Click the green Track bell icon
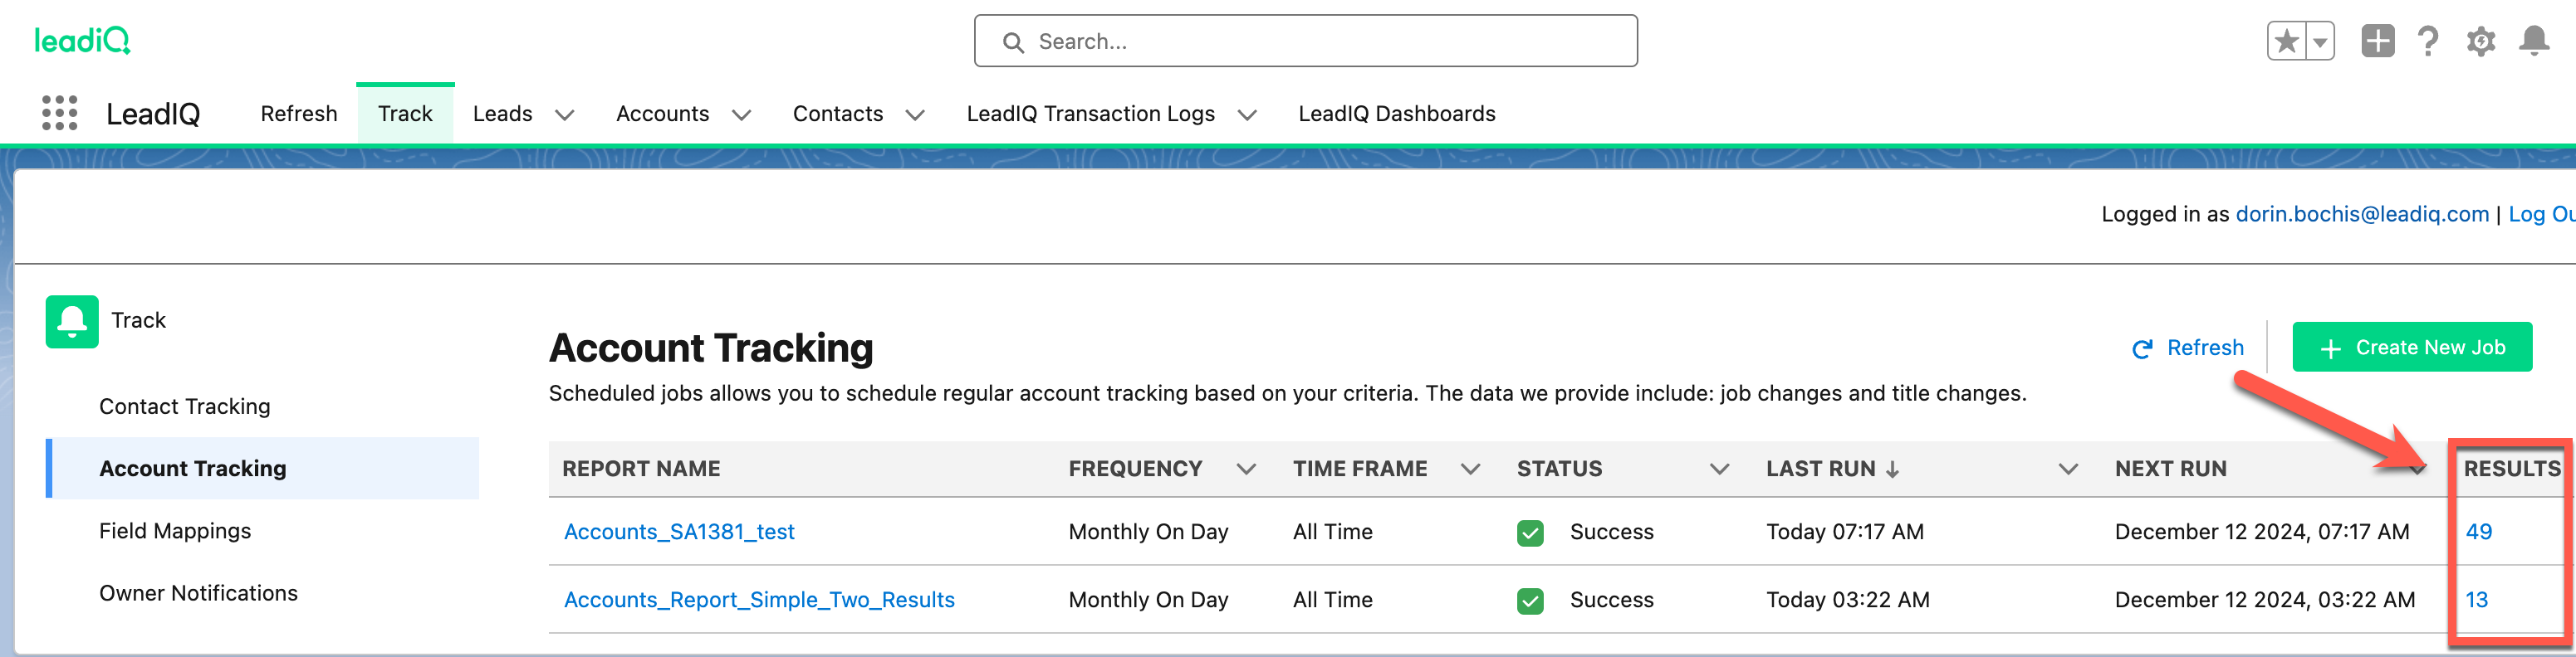This screenshot has width=2576, height=657. [72, 322]
